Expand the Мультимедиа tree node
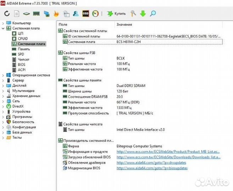The width and height of the screenshot is (233, 191). point(3,91)
